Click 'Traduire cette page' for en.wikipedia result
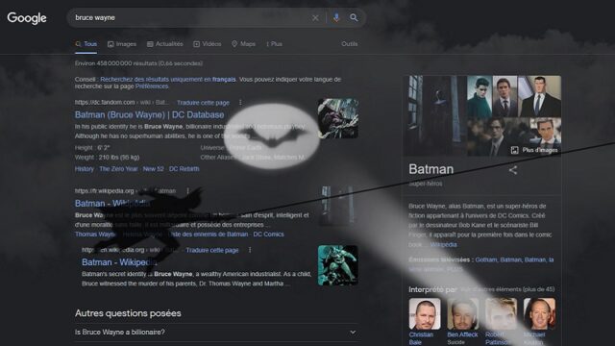 212,250
